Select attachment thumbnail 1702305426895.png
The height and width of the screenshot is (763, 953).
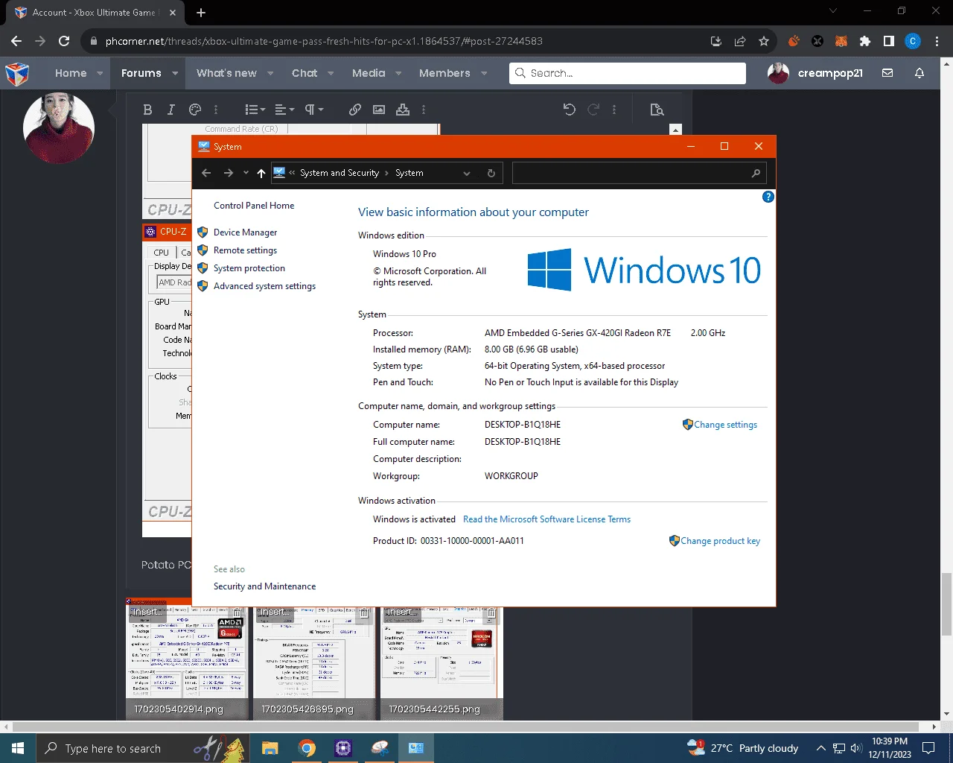314,663
